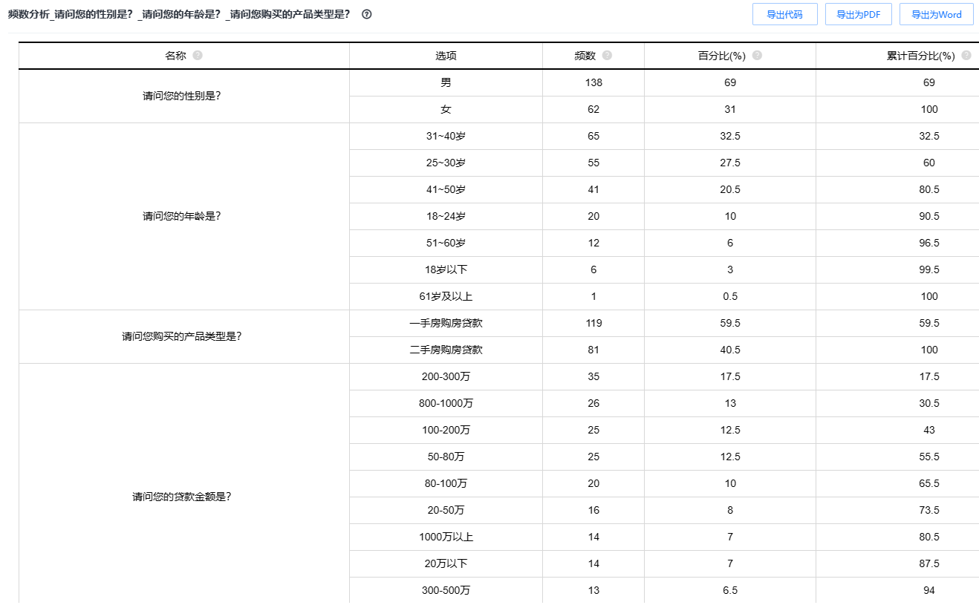The height and width of the screenshot is (605, 979).
Task: Click frequency value 26 for 800-1000万
Action: [x=593, y=403]
